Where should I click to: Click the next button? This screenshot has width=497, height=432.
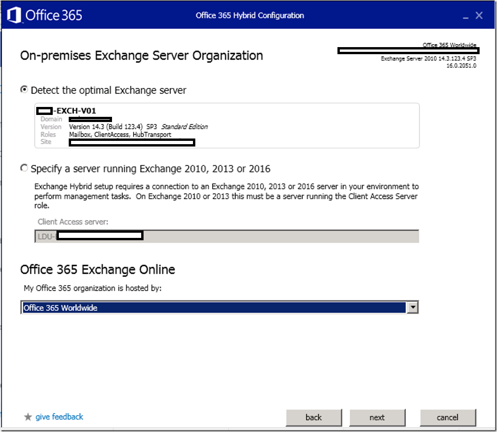[377, 417]
